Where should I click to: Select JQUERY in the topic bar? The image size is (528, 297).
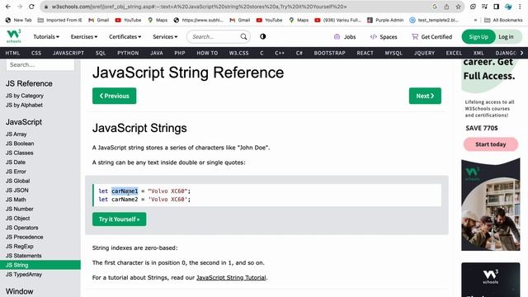[x=424, y=53]
